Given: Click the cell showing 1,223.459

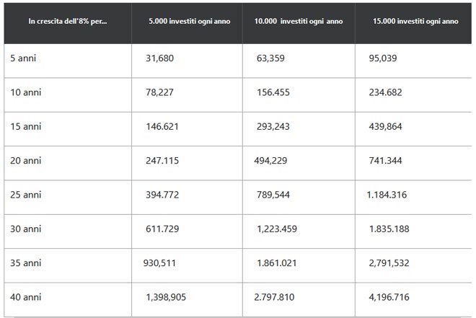Looking at the screenshot, I should click(x=276, y=229).
